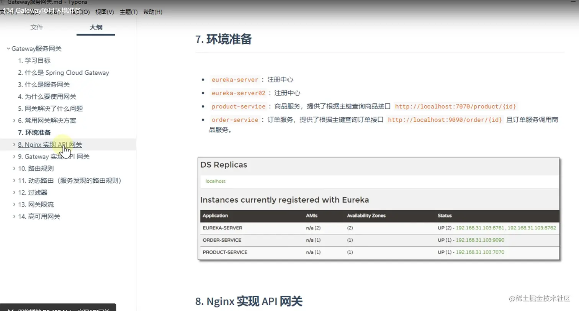Open the 主题(T) menu
This screenshot has width=579, height=311.
(129, 12)
